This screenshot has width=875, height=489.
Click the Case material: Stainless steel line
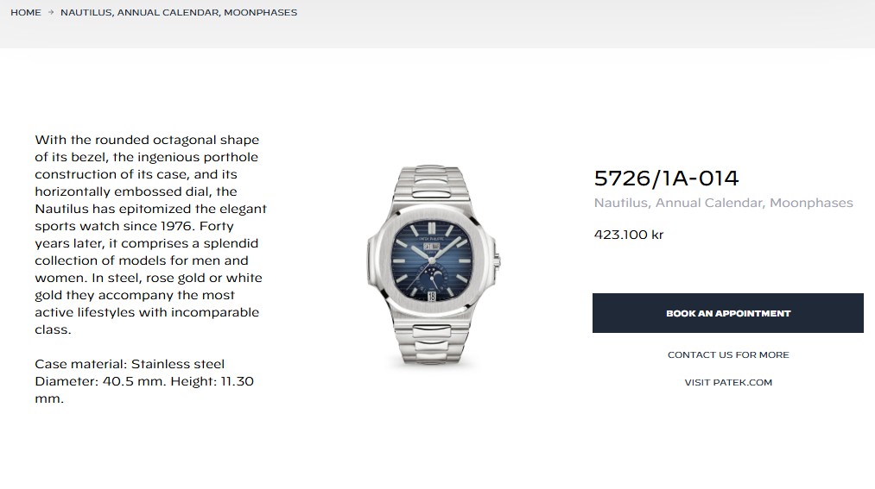pos(130,364)
